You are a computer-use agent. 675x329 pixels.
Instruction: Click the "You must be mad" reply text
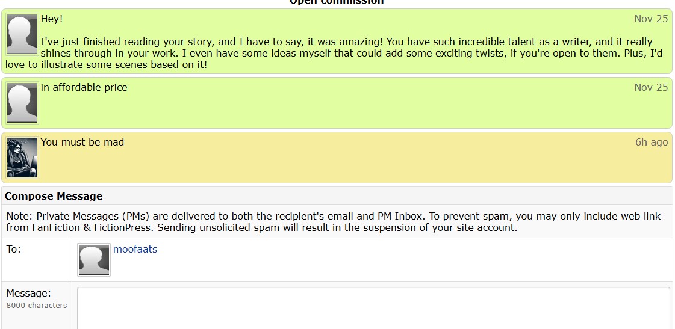tap(82, 142)
